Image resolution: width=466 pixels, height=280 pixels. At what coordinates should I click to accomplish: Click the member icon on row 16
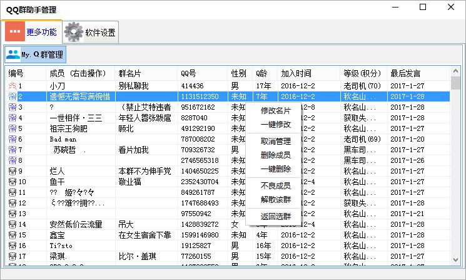12,246
